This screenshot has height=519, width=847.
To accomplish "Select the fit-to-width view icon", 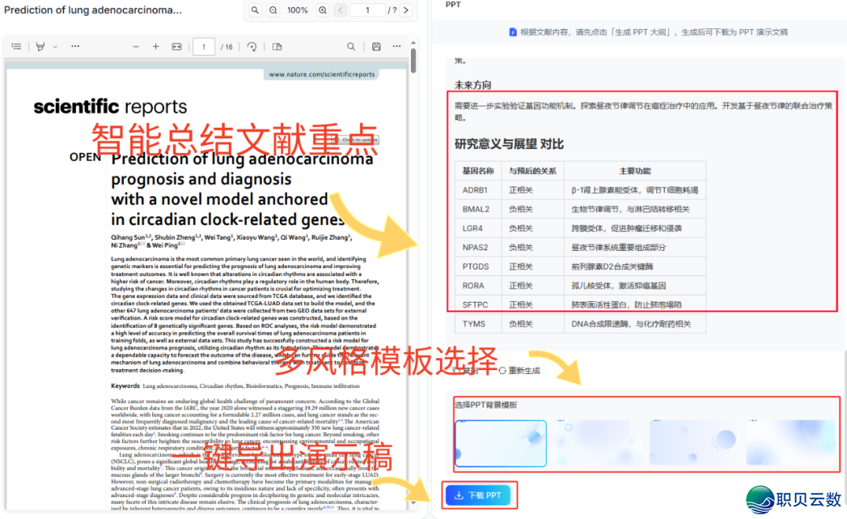I will click(176, 46).
